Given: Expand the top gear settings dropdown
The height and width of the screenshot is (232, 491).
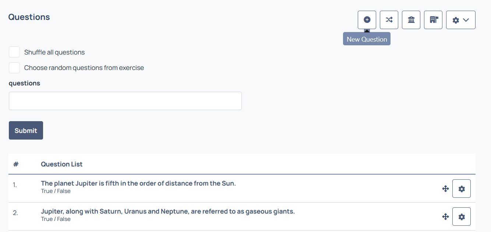Looking at the screenshot, I should tap(461, 20).
